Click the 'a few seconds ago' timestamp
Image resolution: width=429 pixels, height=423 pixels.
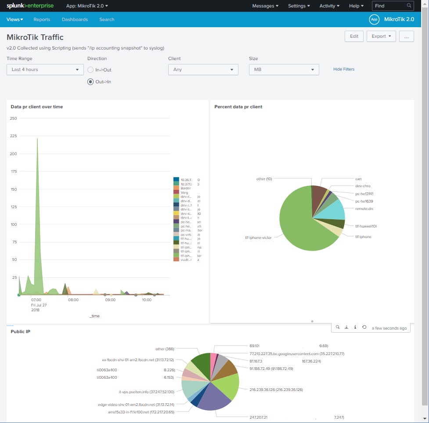coord(389,328)
